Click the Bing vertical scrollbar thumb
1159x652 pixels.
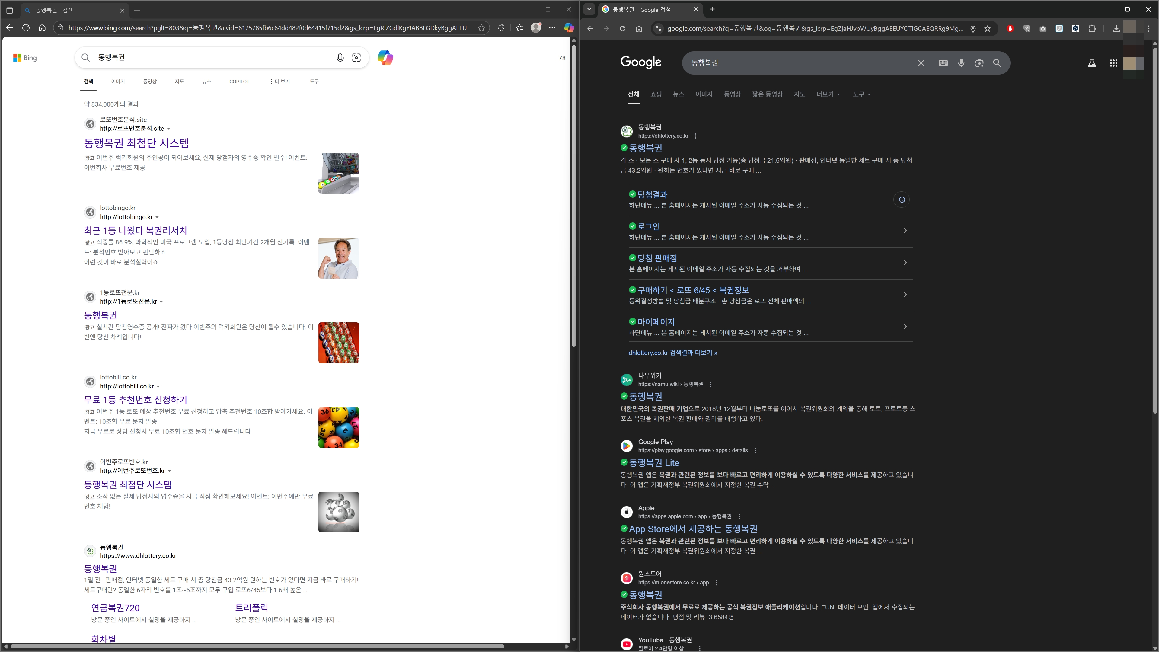click(574, 196)
